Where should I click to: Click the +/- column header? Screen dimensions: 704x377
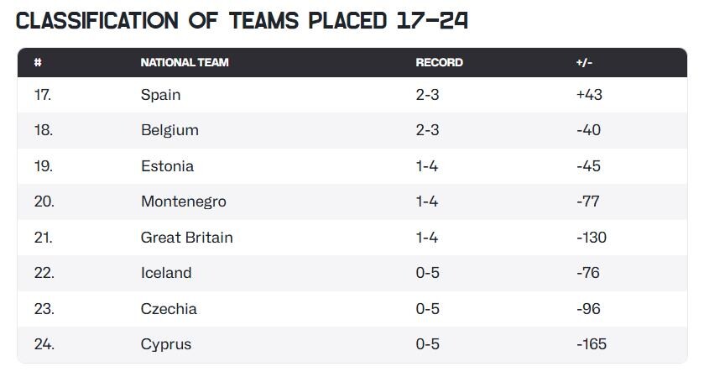(584, 62)
